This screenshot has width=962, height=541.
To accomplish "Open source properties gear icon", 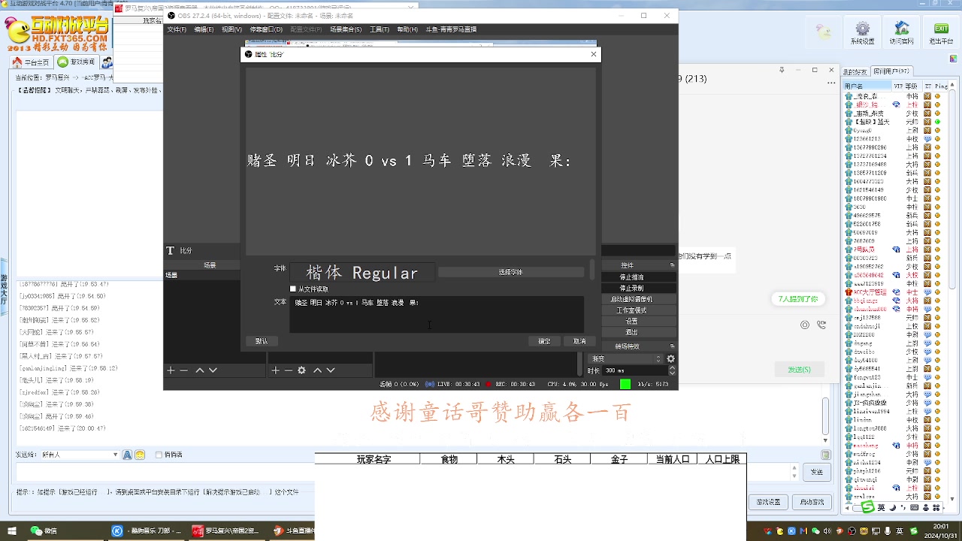I will pyautogui.click(x=302, y=370).
